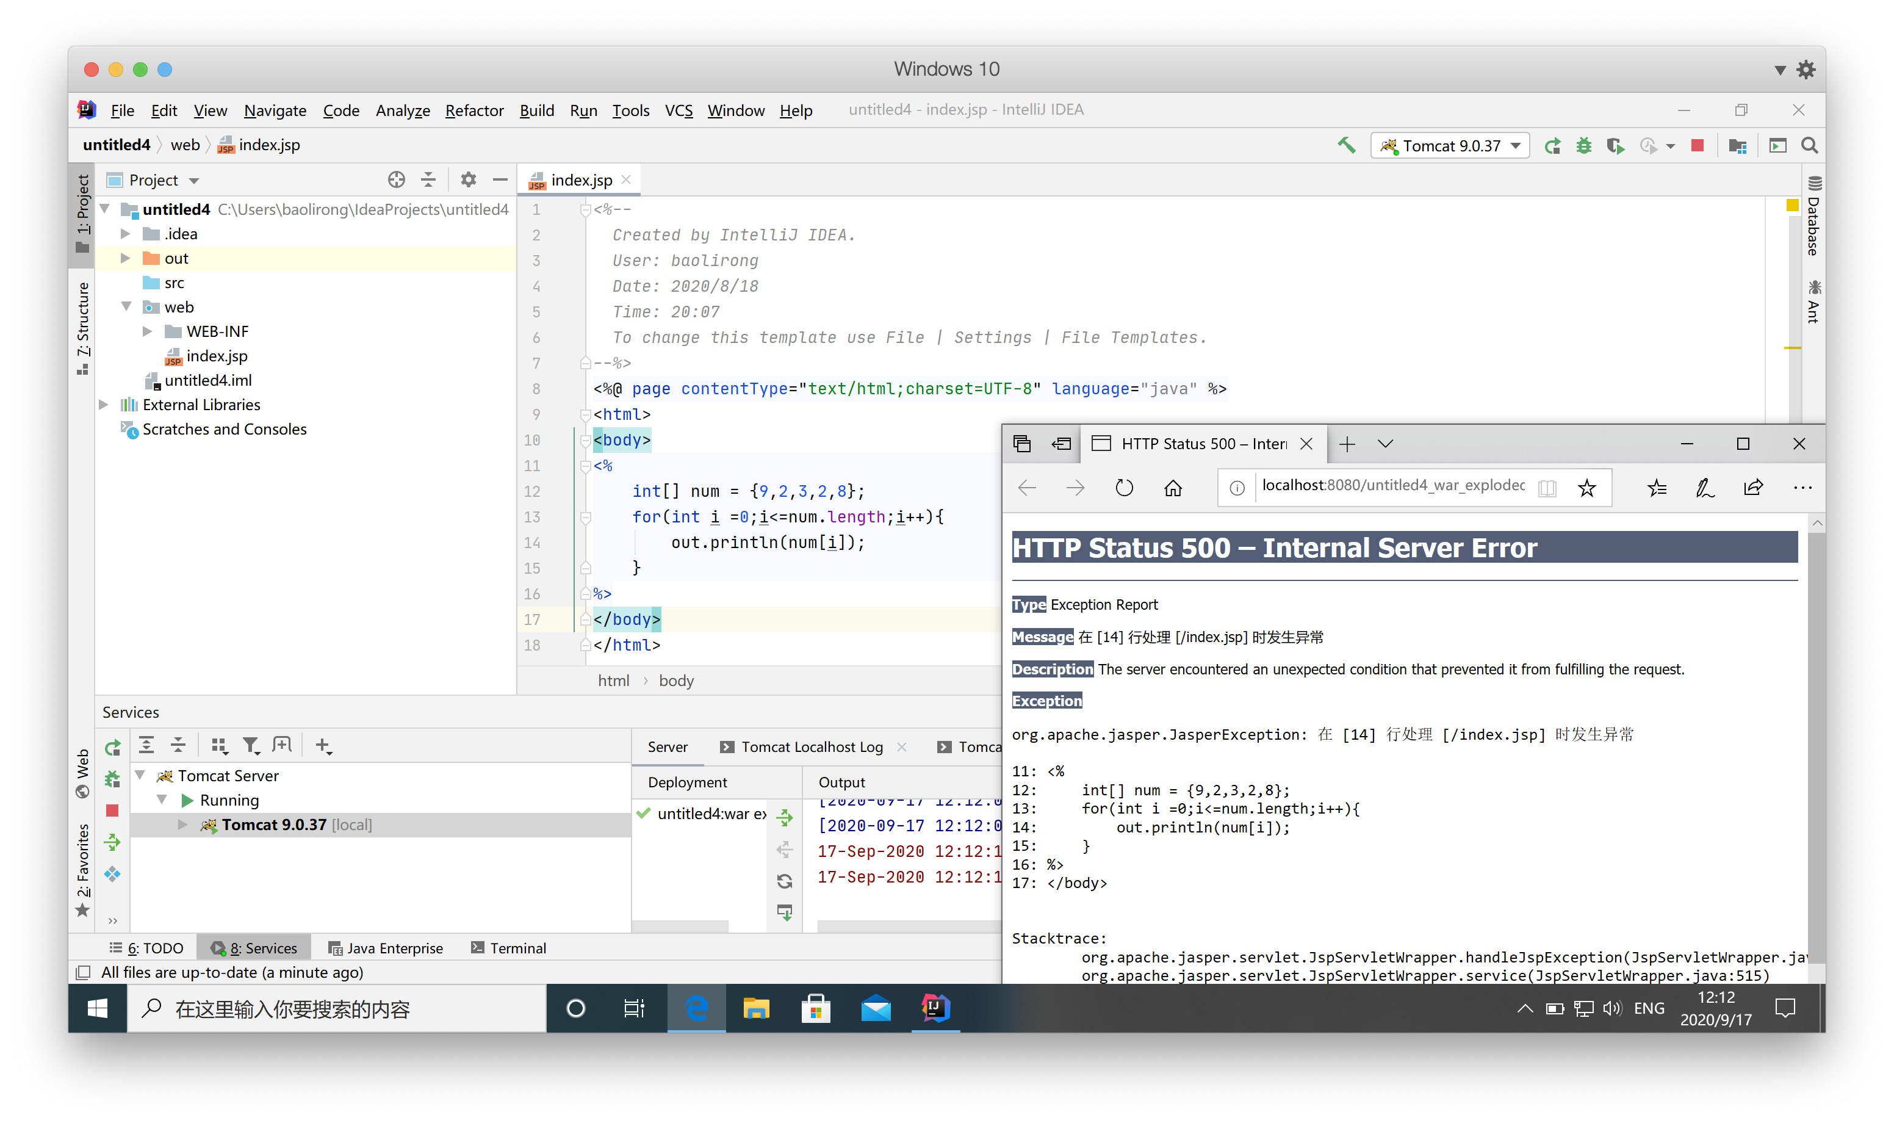This screenshot has width=1894, height=1123.
Task: Switch to the index.jsp editor tab
Action: click(581, 180)
